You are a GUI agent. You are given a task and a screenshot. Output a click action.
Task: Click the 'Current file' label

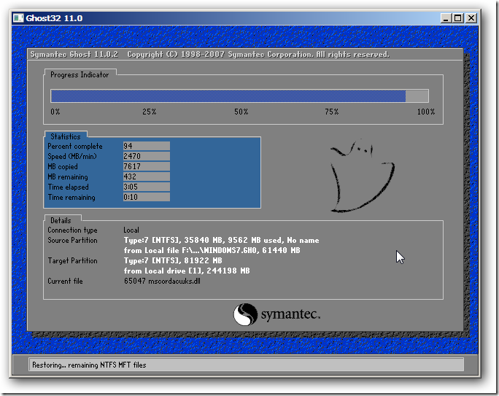[x=65, y=281]
